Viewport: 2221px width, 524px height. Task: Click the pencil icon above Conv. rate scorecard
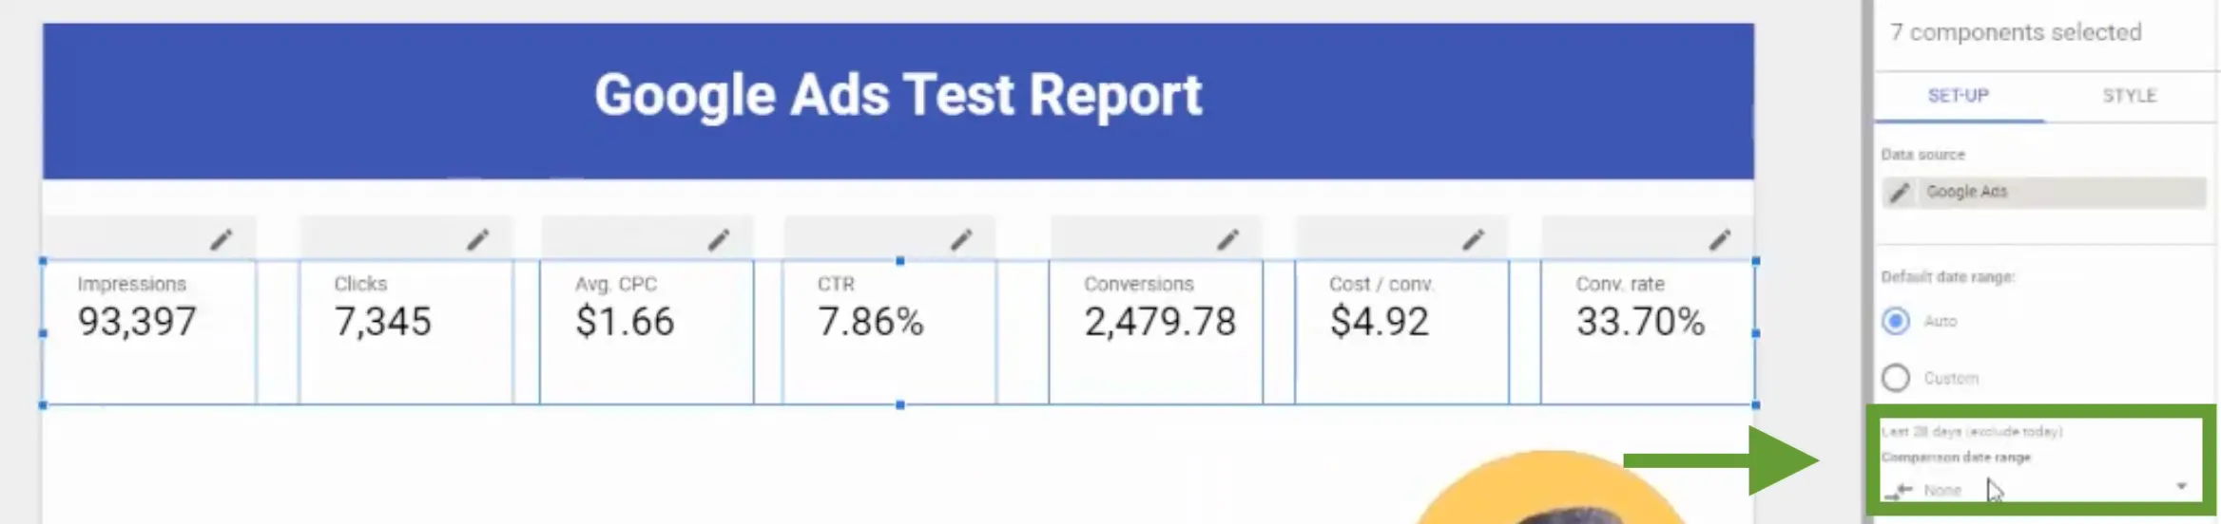[x=1719, y=239]
